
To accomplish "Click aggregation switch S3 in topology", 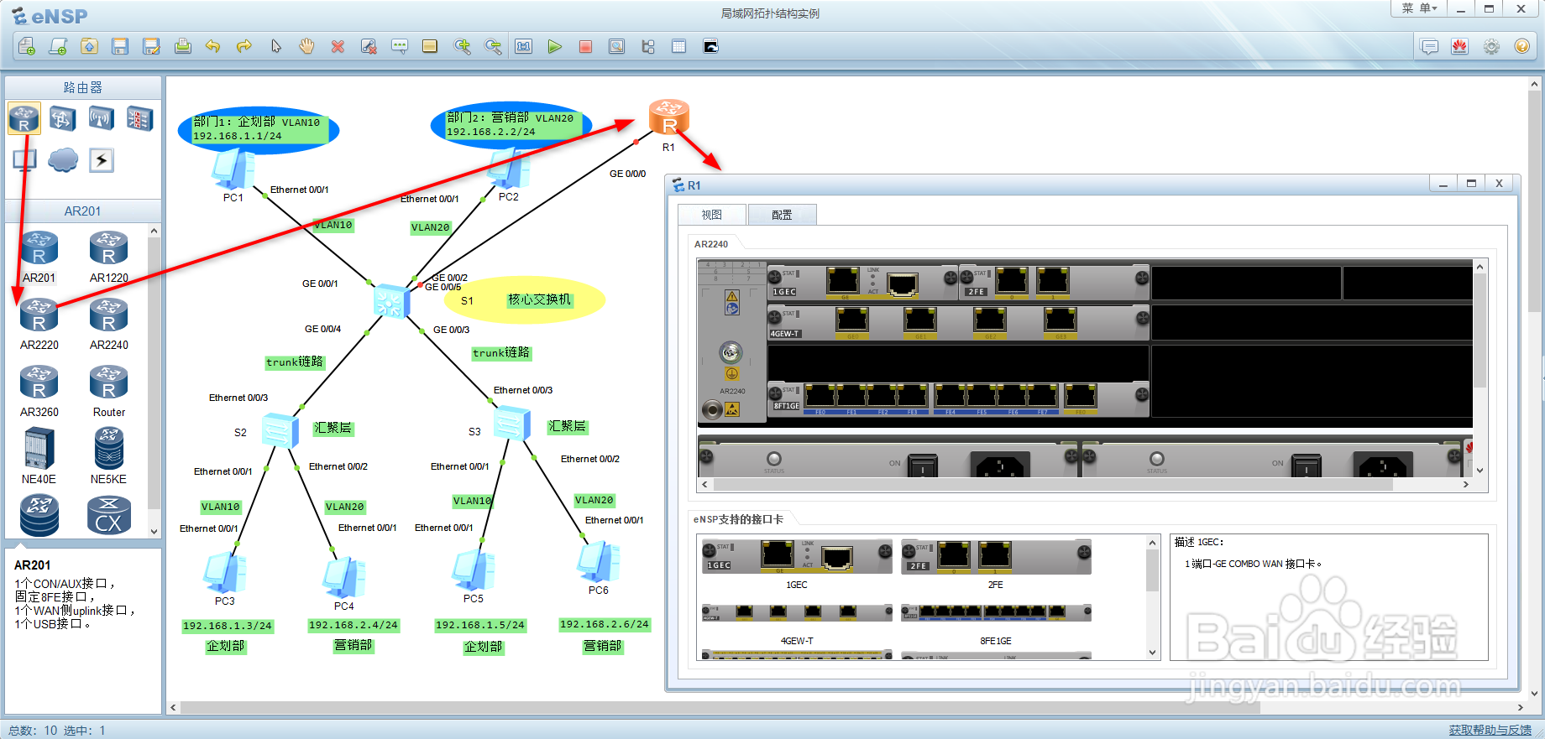I will (x=511, y=424).
